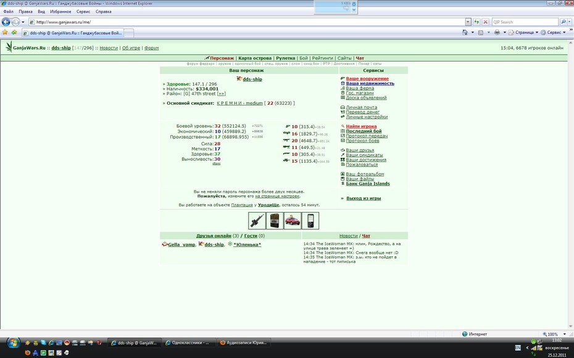Expand the Home button dropdown arrow
Viewport: 574px width, 358px height.
point(473,33)
